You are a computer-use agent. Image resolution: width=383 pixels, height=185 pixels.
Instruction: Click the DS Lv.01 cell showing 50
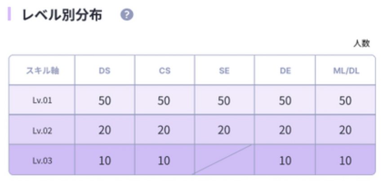point(104,100)
